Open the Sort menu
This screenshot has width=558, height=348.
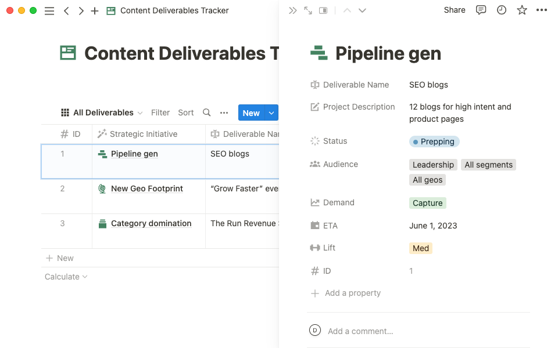186,113
